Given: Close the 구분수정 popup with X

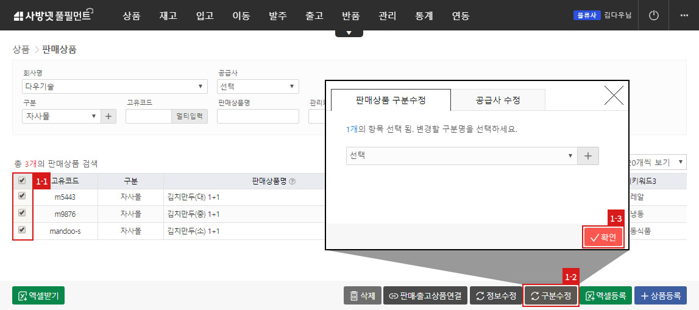Looking at the screenshot, I should pos(614,95).
